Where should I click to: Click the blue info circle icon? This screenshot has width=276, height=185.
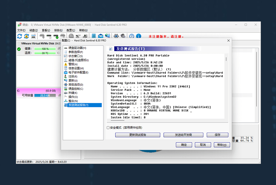pos(139,36)
